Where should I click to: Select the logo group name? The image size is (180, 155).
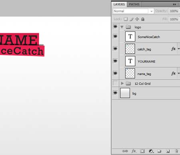coord(138,27)
